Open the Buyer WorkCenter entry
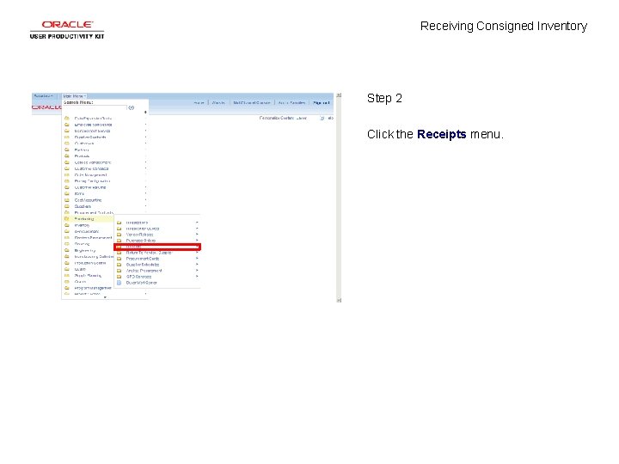Screen dimensions: 619x464 [x=141, y=283]
